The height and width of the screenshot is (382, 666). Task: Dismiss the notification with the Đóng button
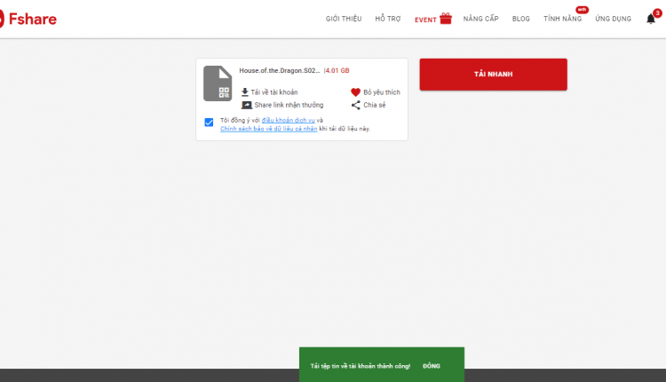tap(431, 366)
